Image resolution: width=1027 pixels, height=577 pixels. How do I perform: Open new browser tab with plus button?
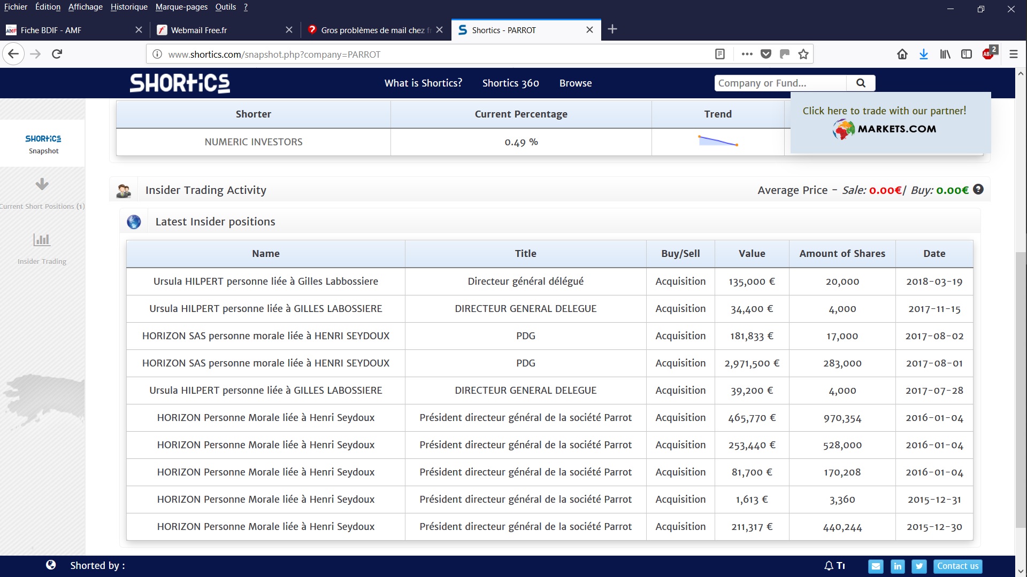(612, 29)
